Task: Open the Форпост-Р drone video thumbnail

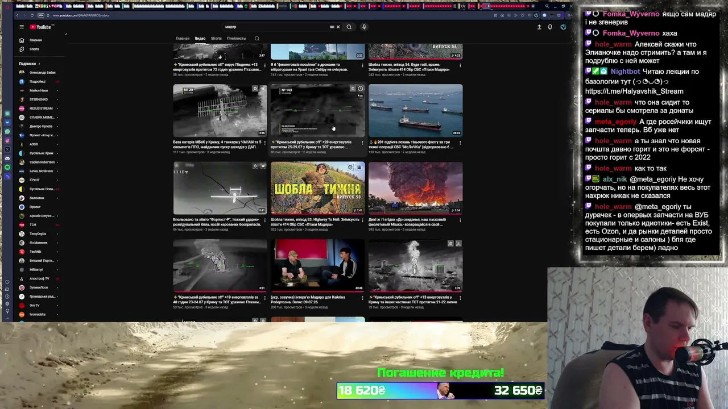Action: tap(220, 188)
